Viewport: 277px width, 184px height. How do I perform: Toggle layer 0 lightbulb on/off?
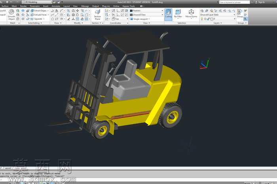(x=202, y=19)
